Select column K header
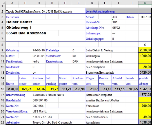This screenshot has height=125, width=152. [x=145, y=2]
